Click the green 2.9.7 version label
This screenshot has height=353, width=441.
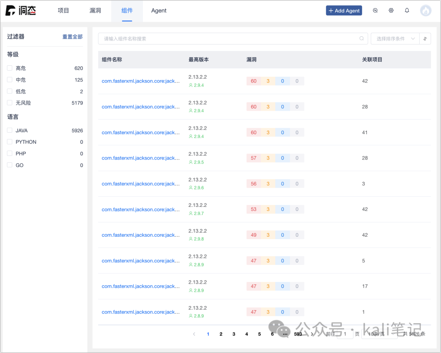[198, 213]
